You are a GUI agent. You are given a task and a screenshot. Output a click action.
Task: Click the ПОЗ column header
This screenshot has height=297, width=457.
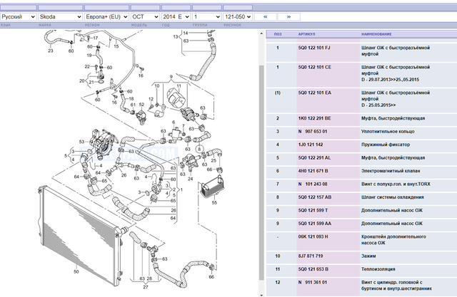click(x=278, y=34)
